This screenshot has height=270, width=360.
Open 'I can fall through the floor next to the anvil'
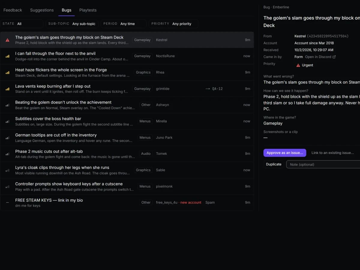coord(127,56)
